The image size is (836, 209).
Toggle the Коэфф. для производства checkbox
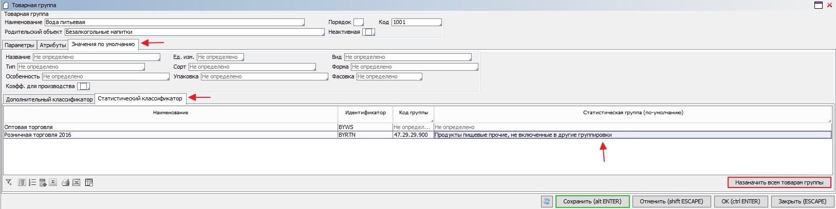tap(83, 86)
